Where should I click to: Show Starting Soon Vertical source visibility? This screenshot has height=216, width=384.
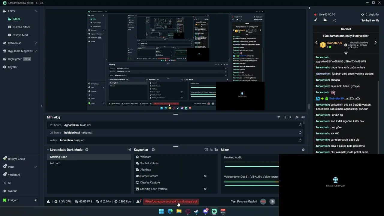tap(205, 189)
